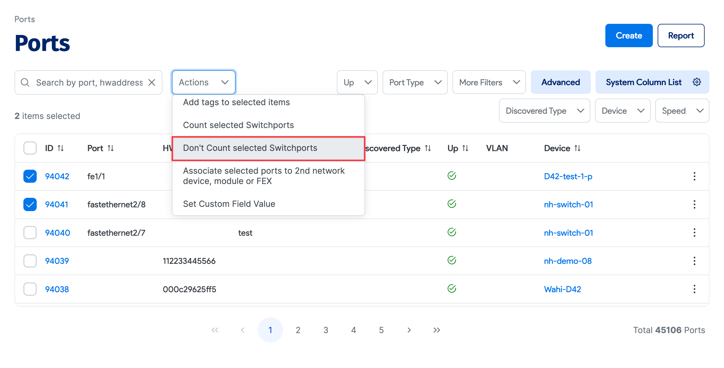Viewport: 724px width, 368px height.
Task: Clear search with the X icon
Action: click(152, 83)
